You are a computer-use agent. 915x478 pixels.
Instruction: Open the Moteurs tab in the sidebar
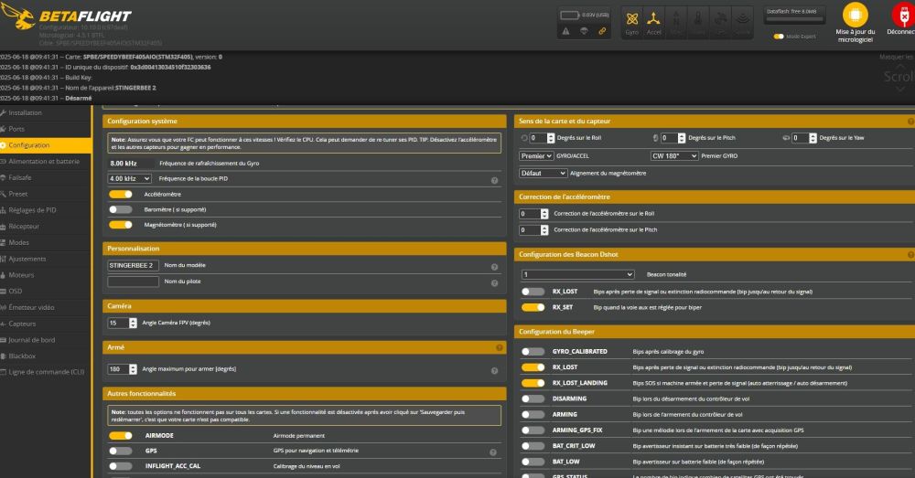pyautogui.click(x=21, y=275)
